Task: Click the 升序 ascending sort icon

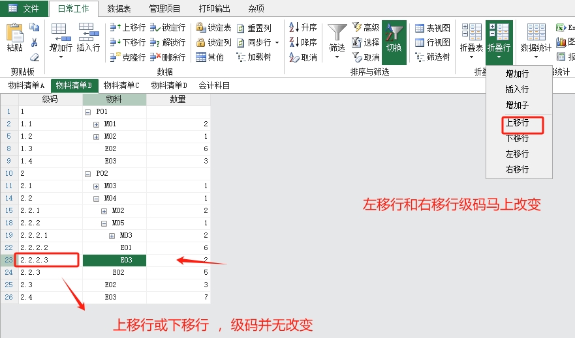Action: click(294, 27)
